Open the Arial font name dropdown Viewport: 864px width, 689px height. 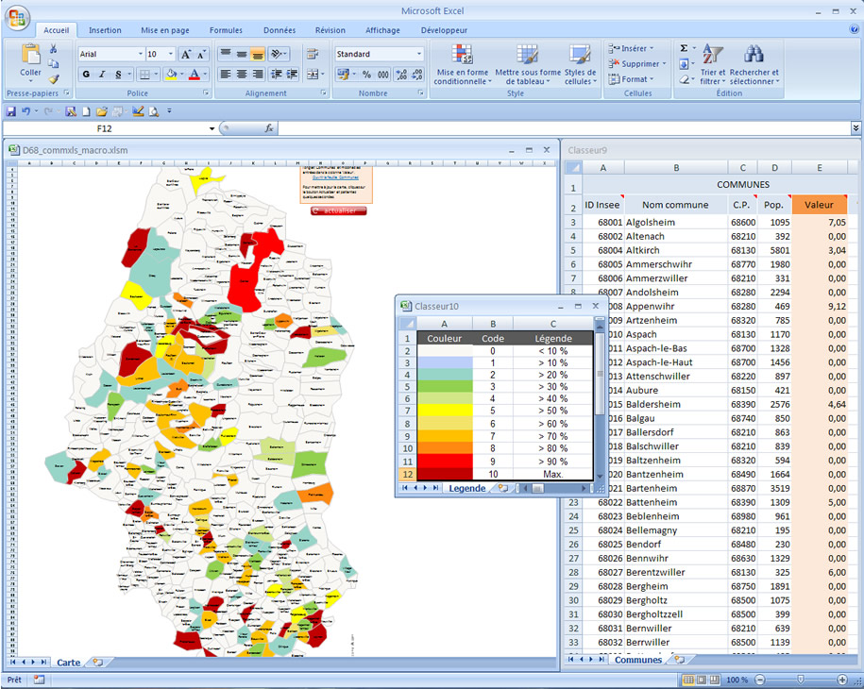141,54
